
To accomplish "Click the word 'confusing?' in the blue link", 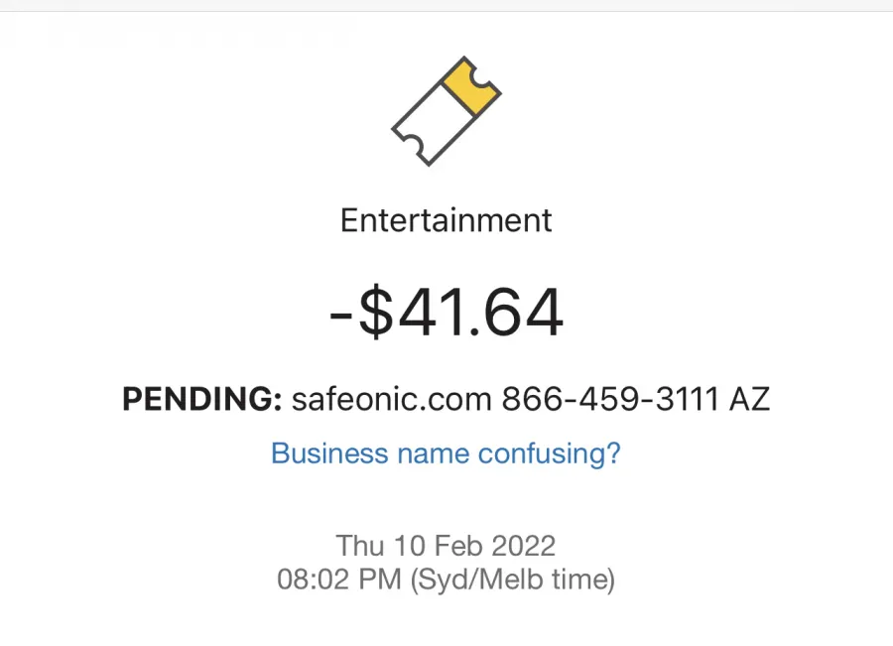I will click(x=549, y=454).
